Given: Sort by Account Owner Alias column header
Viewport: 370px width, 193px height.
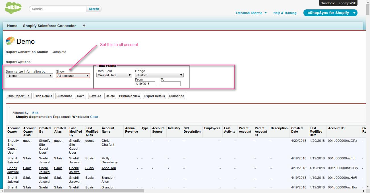Looking at the screenshot, I should (29, 132).
